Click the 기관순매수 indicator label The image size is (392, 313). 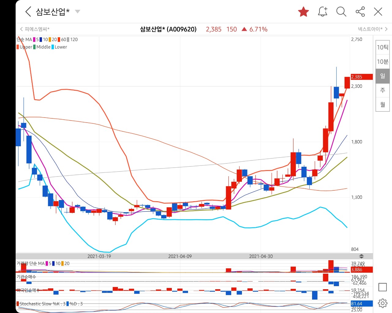[x=26, y=277]
